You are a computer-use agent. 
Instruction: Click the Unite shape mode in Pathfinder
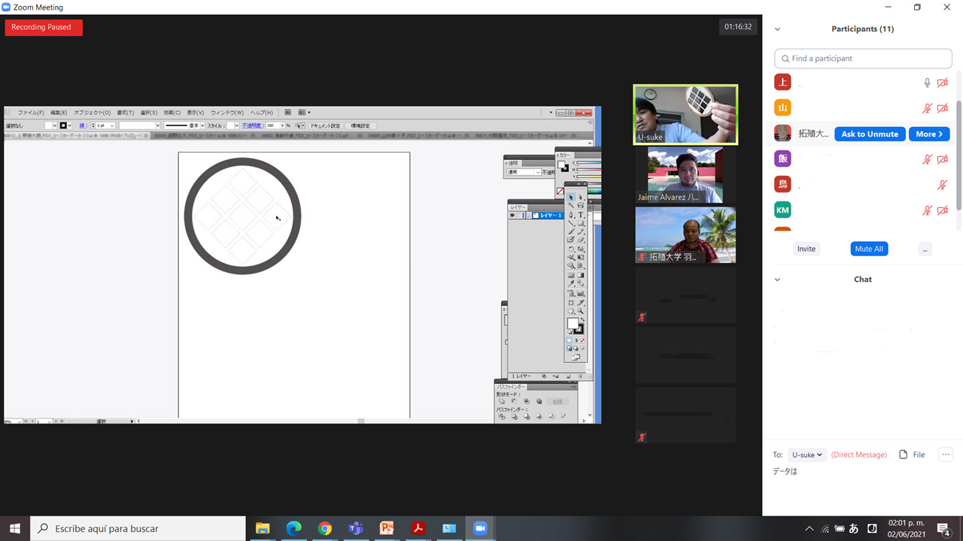pos(502,401)
